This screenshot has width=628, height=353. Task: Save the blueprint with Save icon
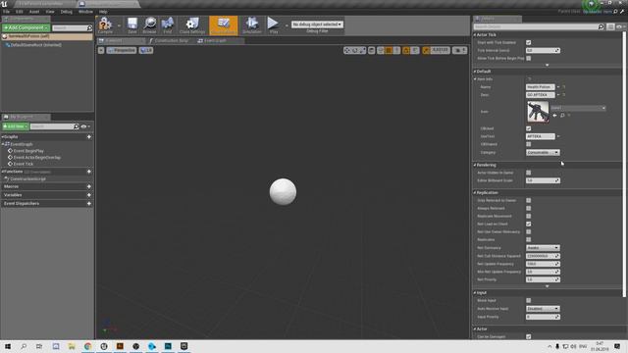coord(132,25)
